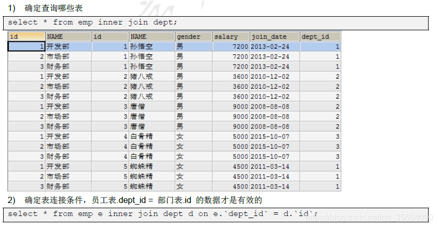
Task: Click 市场部 in the 猪八戒 row
Action: [58, 87]
